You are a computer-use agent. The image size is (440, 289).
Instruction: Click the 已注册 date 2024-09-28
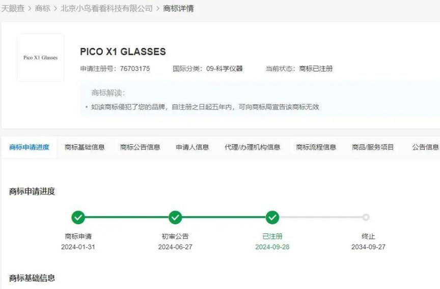[272, 247]
